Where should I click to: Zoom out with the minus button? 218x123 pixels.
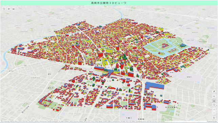[x=214, y=113]
